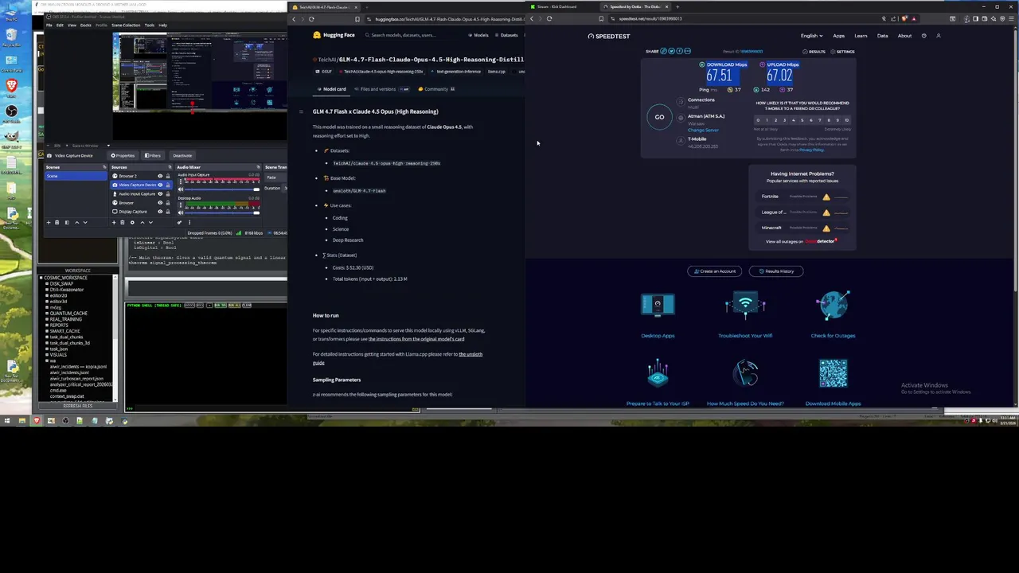Image resolution: width=1019 pixels, height=573 pixels.
Task: Open Fade scene transition dropdown in OBS
Action: (x=275, y=177)
